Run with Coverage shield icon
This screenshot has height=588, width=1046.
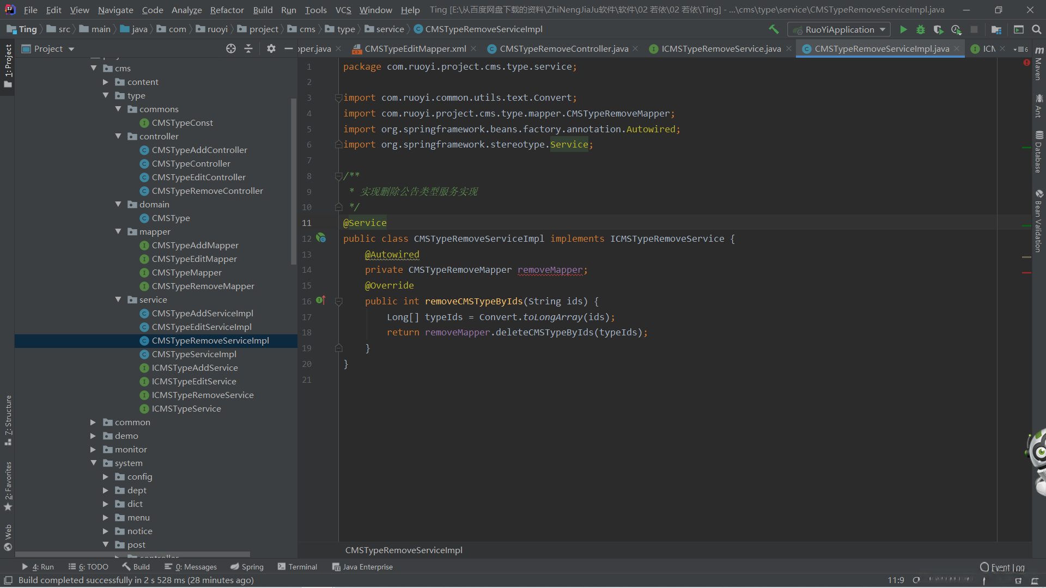point(938,29)
